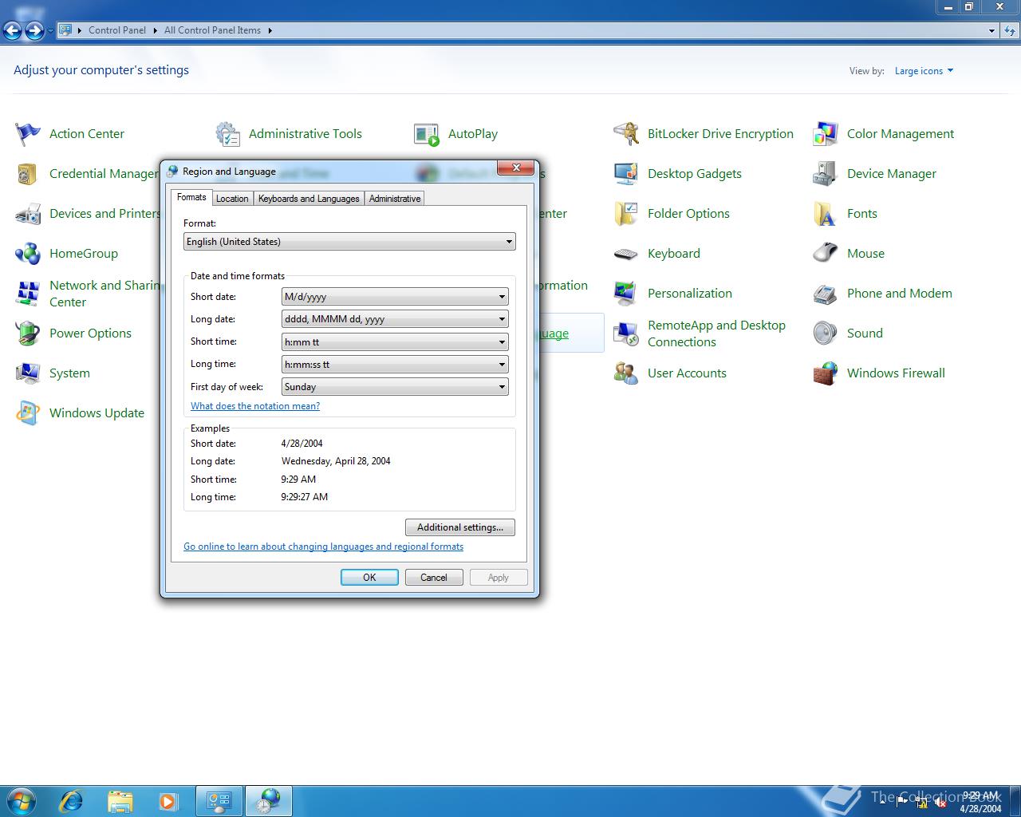The height and width of the screenshot is (817, 1021).
Task: Open Additional settings dialog
Action: (x=460, y=527)
